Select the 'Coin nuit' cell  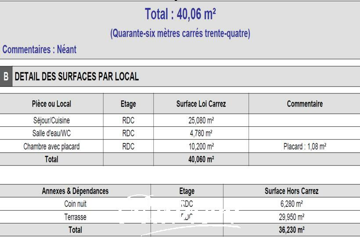pyautogui.click(x=76, y=204)
